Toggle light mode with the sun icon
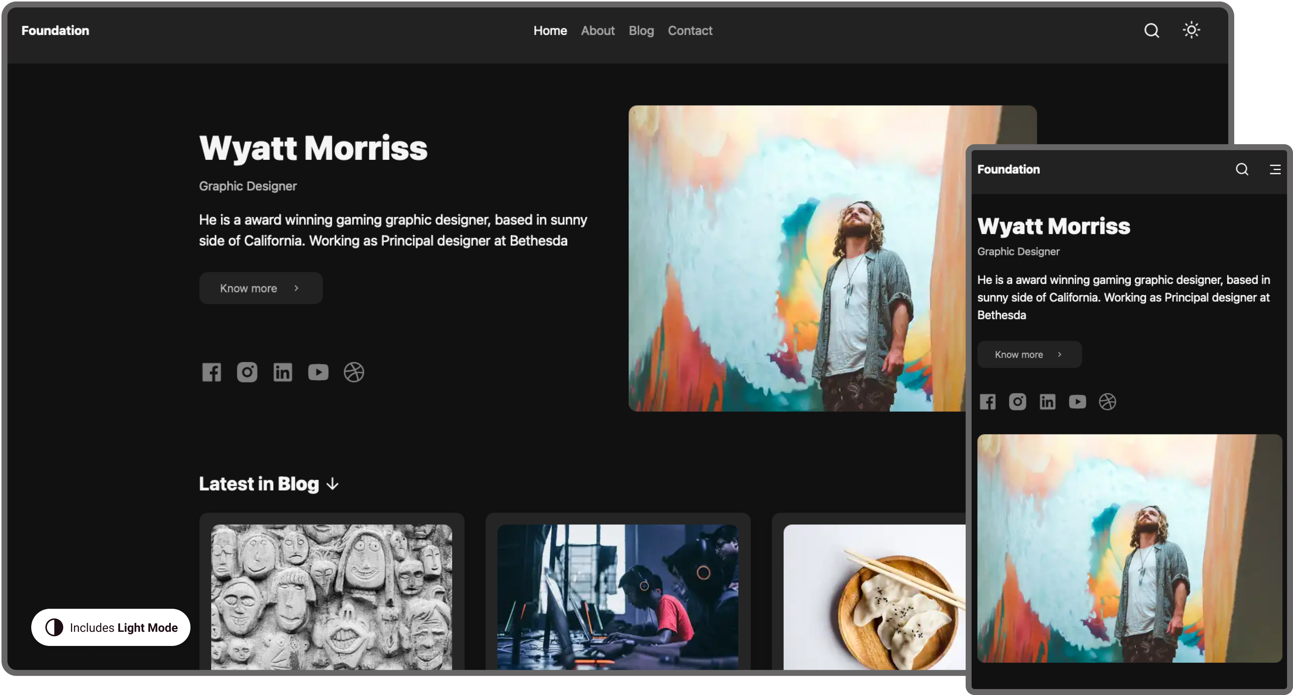This screenshot has height=695, width=1293. click(1191, 30)
